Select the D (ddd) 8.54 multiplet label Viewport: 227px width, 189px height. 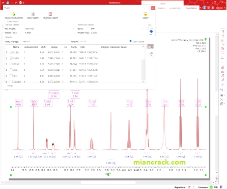54,95
